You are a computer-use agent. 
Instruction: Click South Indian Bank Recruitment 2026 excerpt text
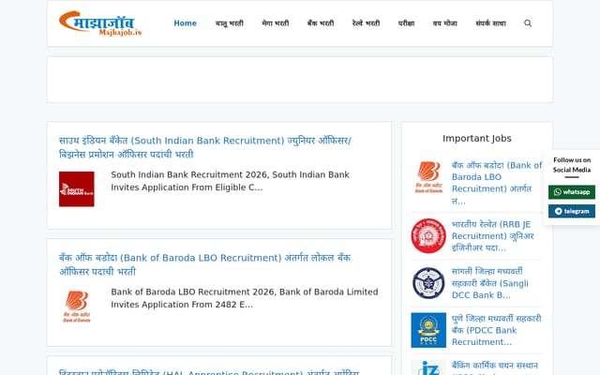(230, 181)
